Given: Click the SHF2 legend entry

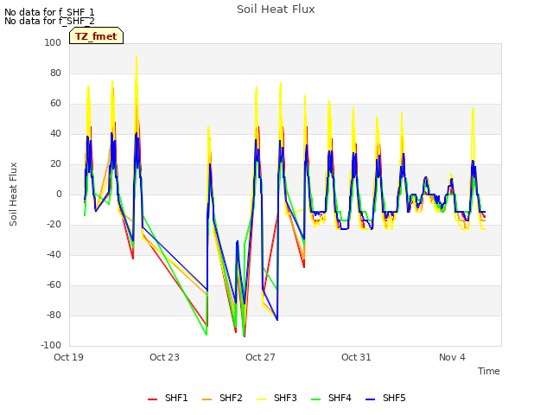Looking at the screenshot, I should pyautogui.click(x=222, y=398).
